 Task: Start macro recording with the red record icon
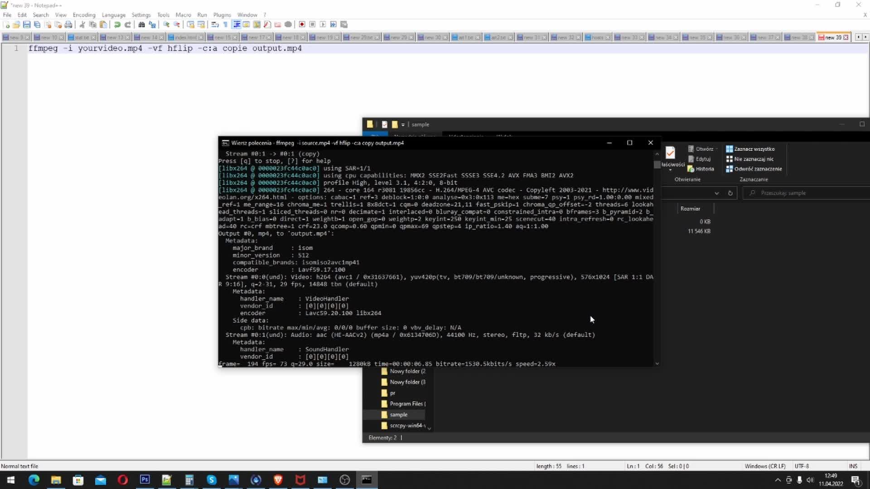302,24
